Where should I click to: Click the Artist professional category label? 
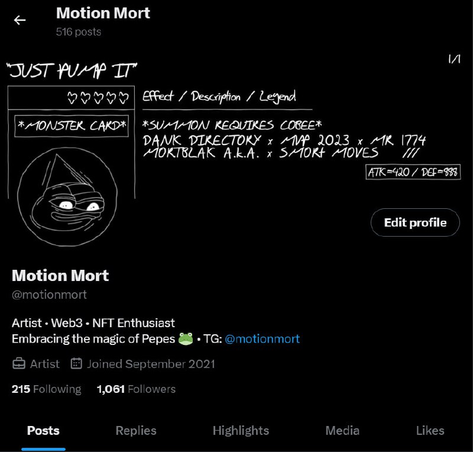[x=45, y=364]
